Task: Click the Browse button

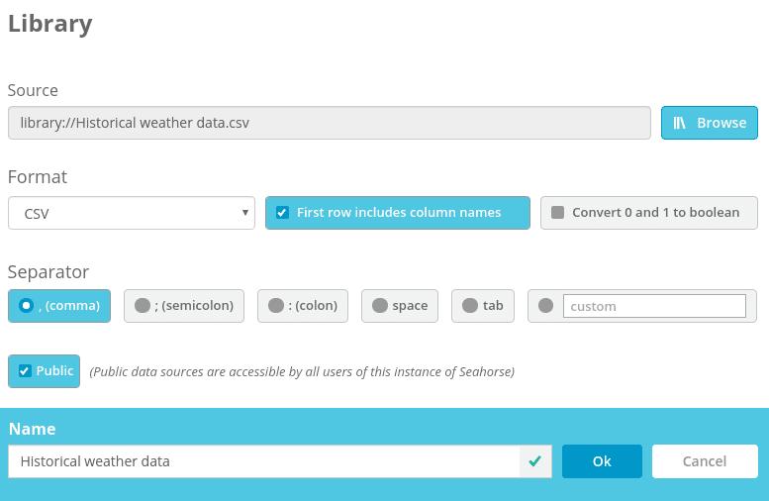Action: point(709,123)
